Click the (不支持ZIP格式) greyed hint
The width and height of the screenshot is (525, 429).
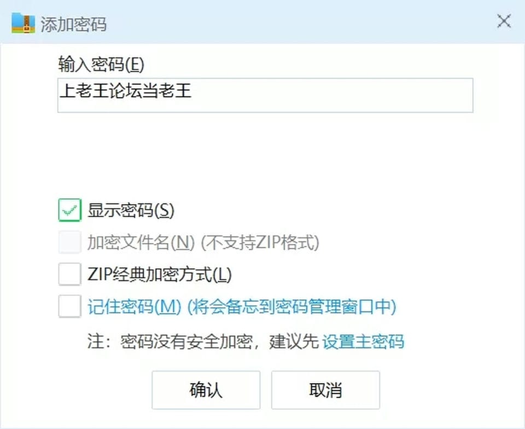[260, 242]
